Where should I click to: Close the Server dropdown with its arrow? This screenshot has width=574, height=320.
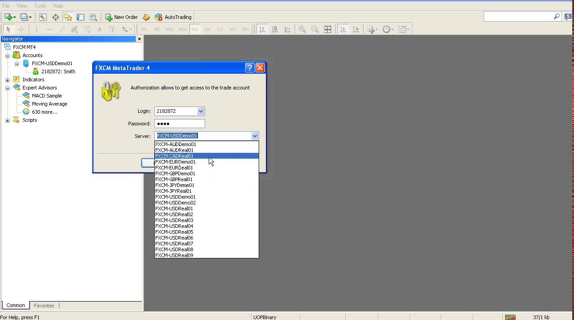click(x=255, y=136)
